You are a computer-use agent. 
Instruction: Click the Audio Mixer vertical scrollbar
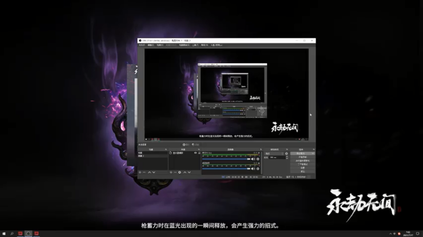(x=261, y=163)
